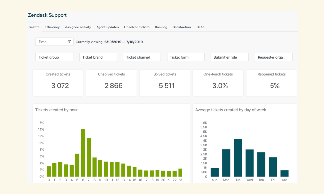Click the hour 0 bar
The width and height of the screenshot is (324, 194).
[x=49, y=171]
